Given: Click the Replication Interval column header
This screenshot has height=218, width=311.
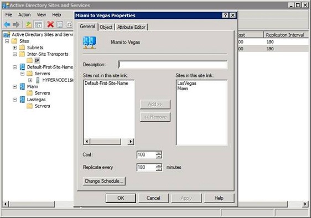Looking at the screenshot, I should [x=286, y=35].
